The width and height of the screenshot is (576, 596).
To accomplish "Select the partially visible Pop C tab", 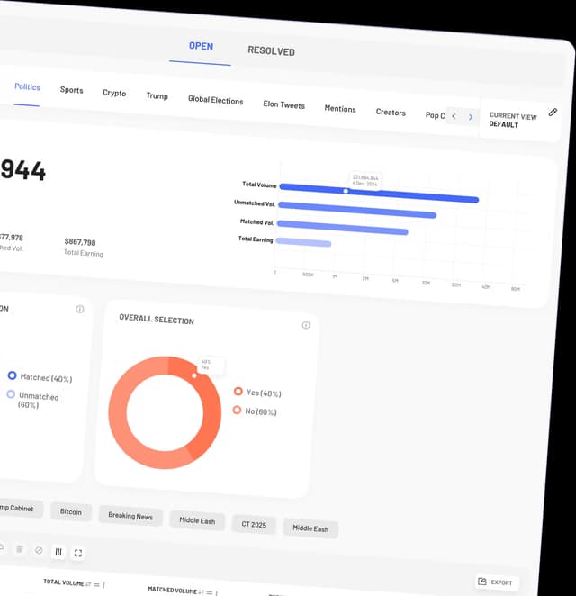I will point(435,115).
